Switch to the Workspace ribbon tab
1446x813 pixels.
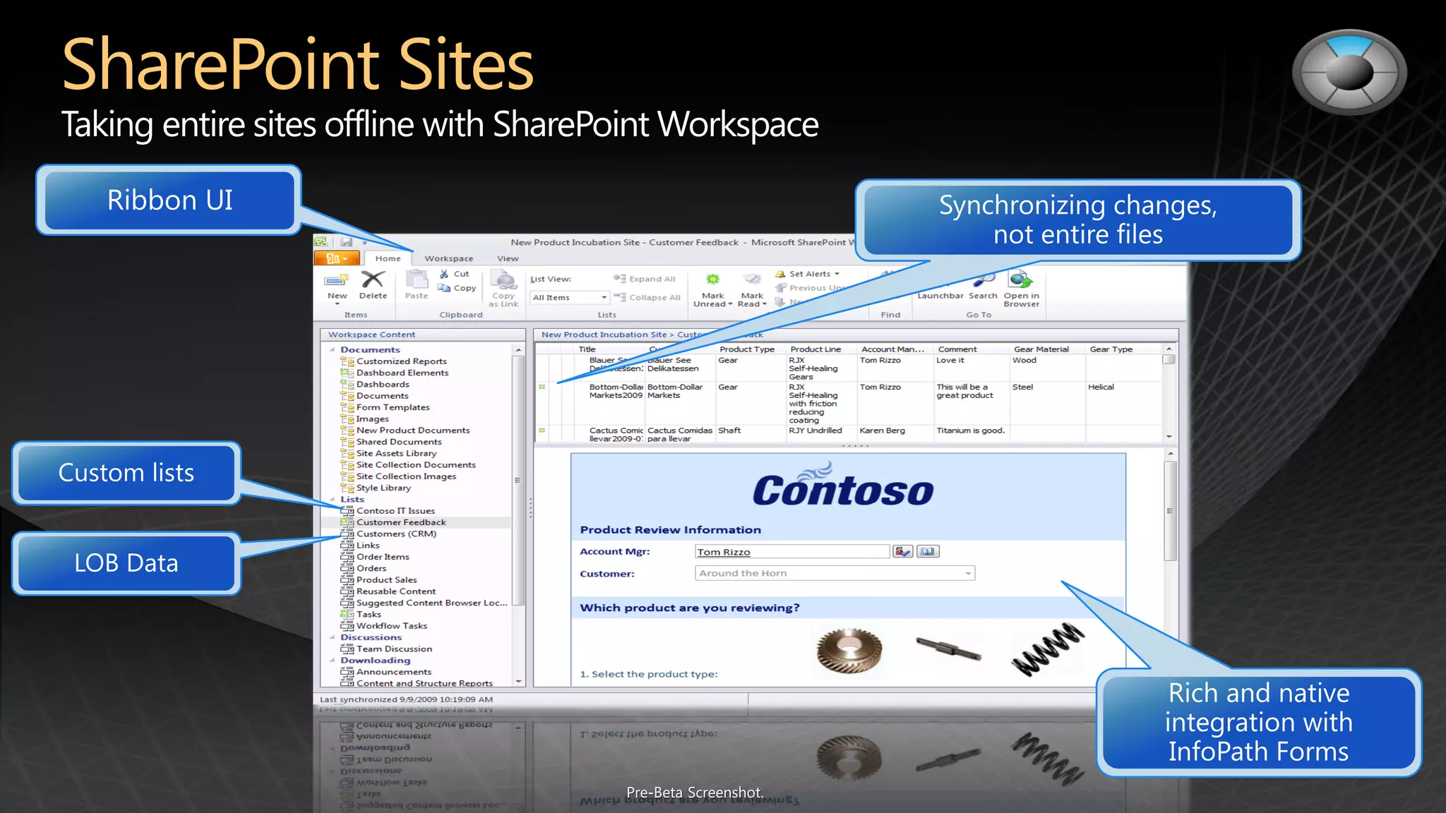449,259
